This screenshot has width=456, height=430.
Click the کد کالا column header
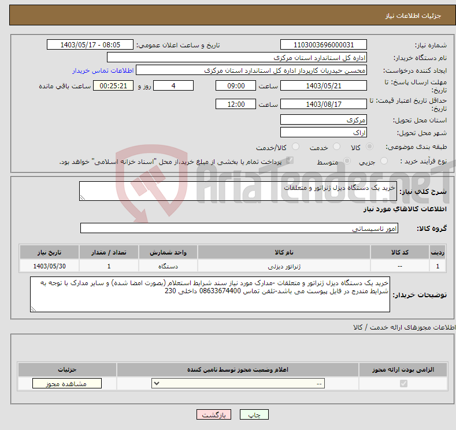click(x=399, y=252)
